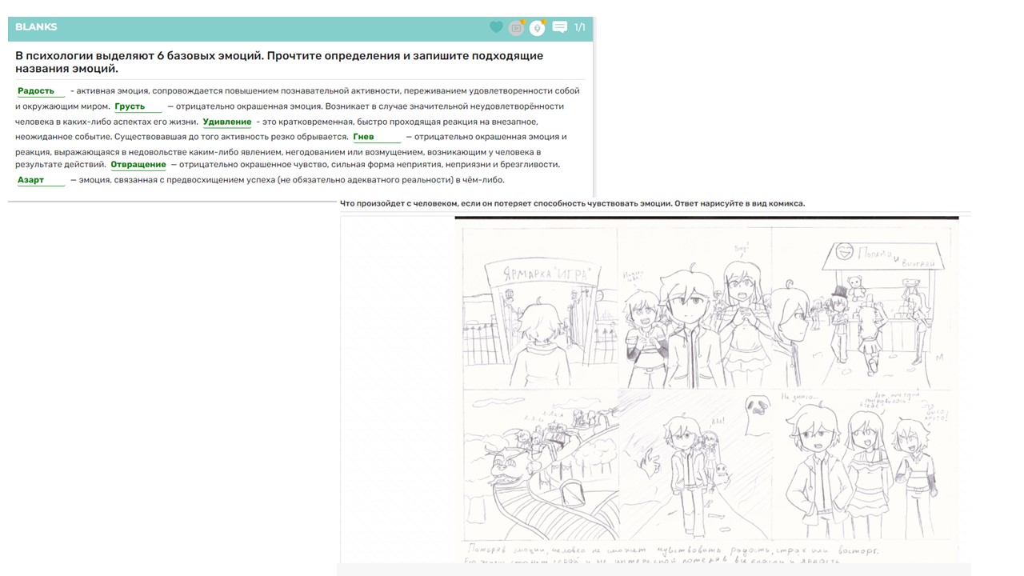Open the comments speech bubble icon
The width and height of the screenshot is (1024, 576).
[560, 27]
